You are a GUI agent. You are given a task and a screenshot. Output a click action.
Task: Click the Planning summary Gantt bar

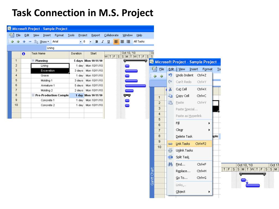coord(135,61)
